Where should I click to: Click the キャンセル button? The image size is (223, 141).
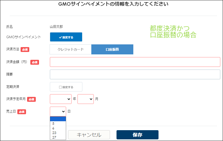click(89, 135)
